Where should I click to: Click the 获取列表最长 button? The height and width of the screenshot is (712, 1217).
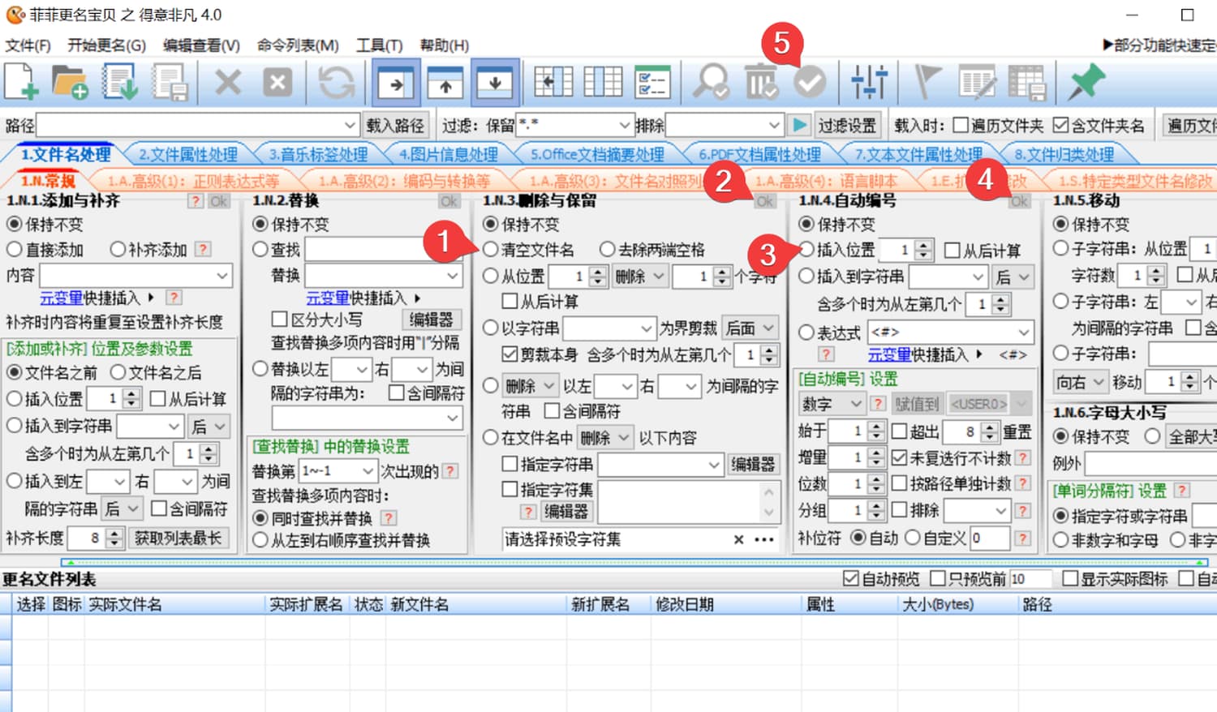(178, 538)
